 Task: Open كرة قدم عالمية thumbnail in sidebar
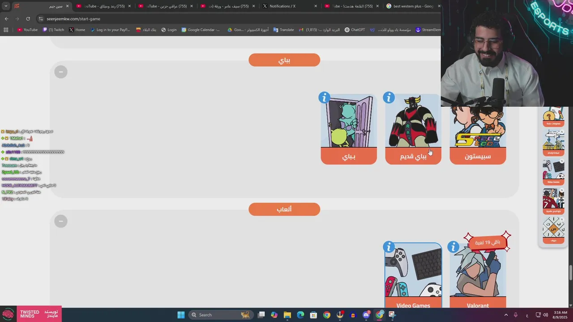click(553, 201)
